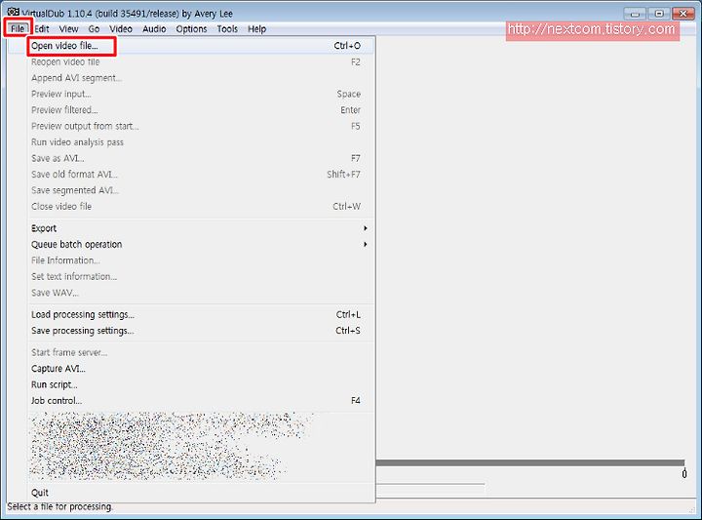Open the File menu
The height and width of the screenshot is (520, 702).
tap(18, 29)
